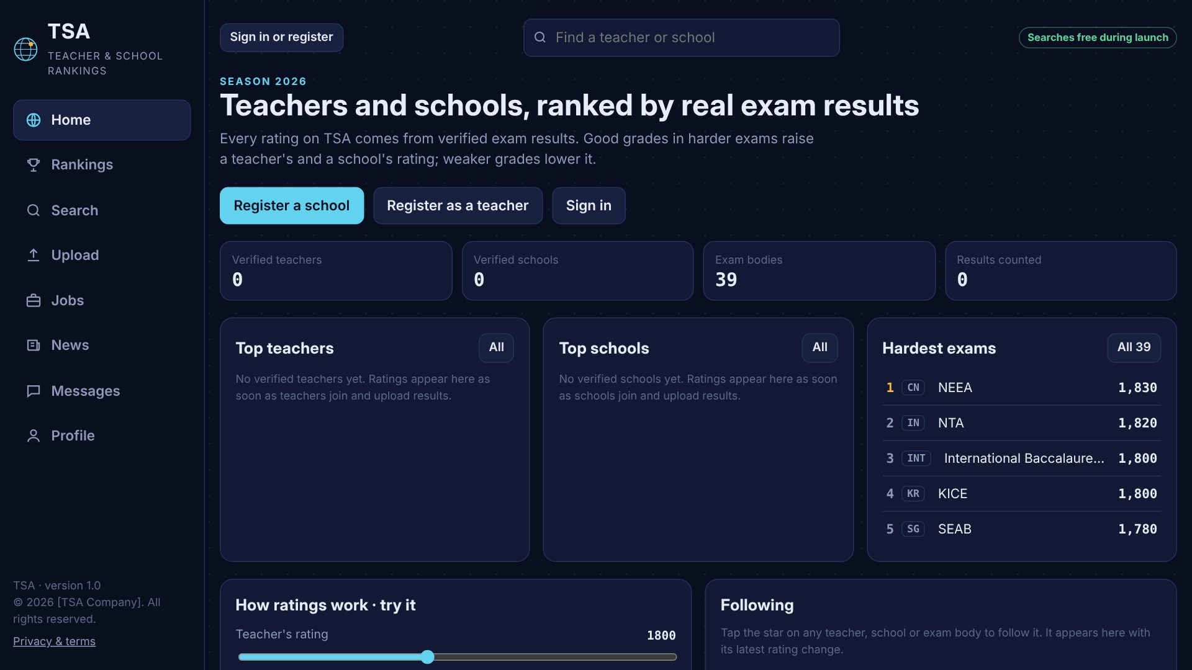Click the SG country tag
The height and width of the screenshot is (670, 1192).
(x=913, y=529)
